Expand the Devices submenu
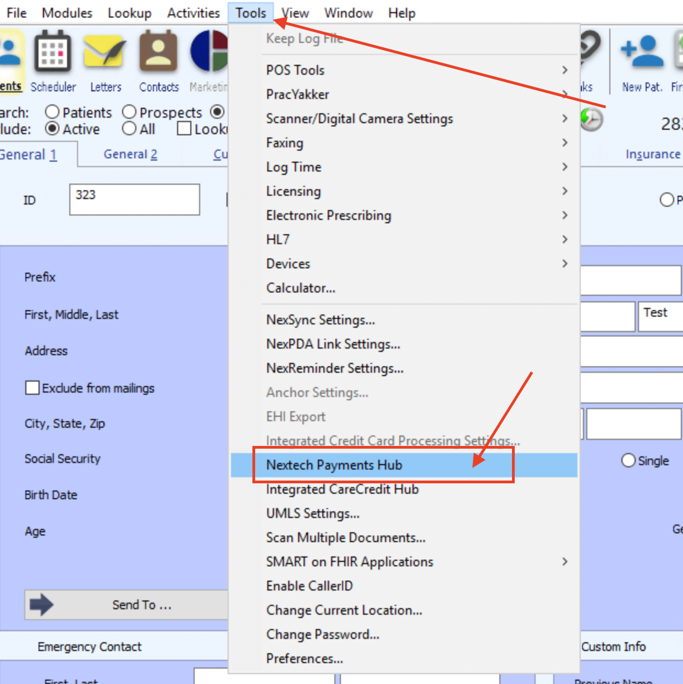 404,263
